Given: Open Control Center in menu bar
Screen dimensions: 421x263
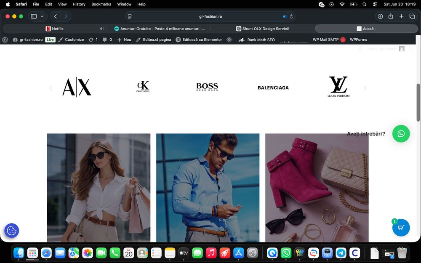Looking at the screenshot, I should click(x=375, y=4).
